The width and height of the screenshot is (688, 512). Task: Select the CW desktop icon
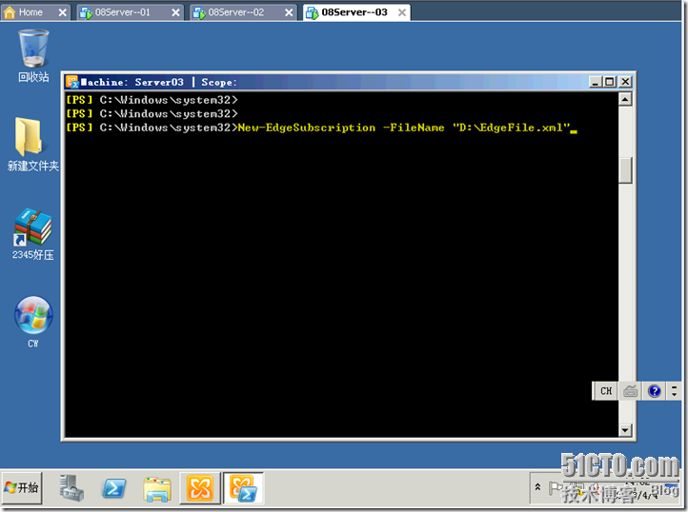coord(33,323)
